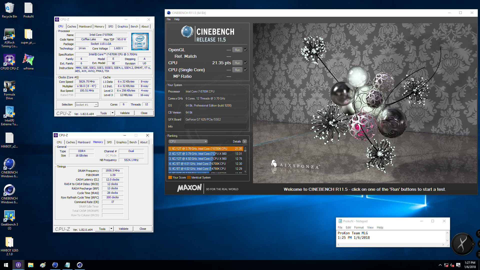The image size is (480, 270).
Task: Launch the second CINEBENCH Windows 64 shortcut
Action: pyautogui.click(x=9, y=194)
